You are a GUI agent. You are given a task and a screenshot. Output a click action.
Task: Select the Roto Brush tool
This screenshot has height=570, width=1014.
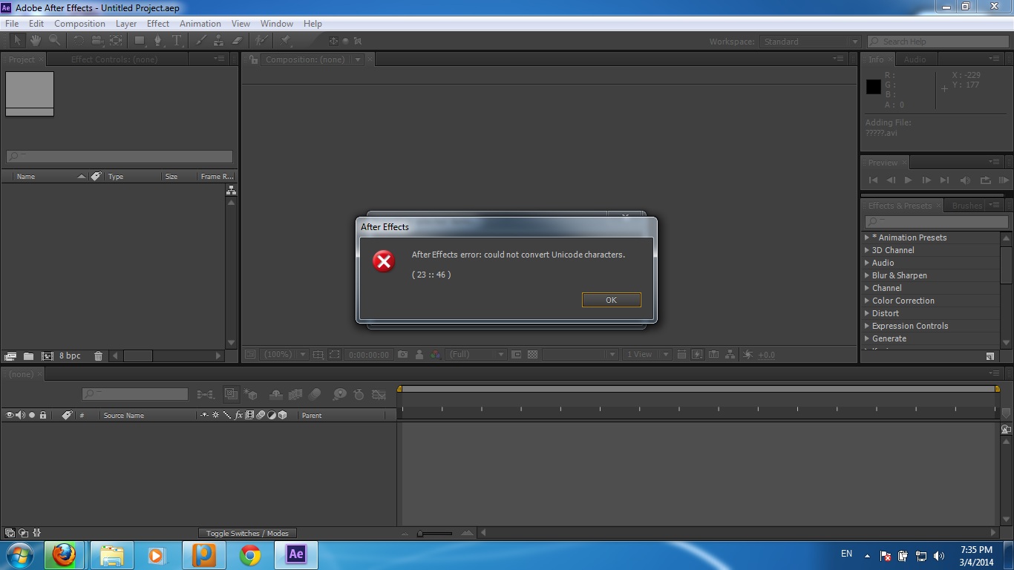pos(261,41)
